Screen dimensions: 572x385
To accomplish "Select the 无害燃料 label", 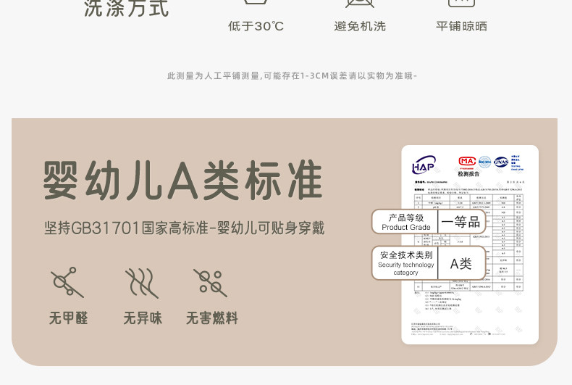I will (x=211, y=318).
